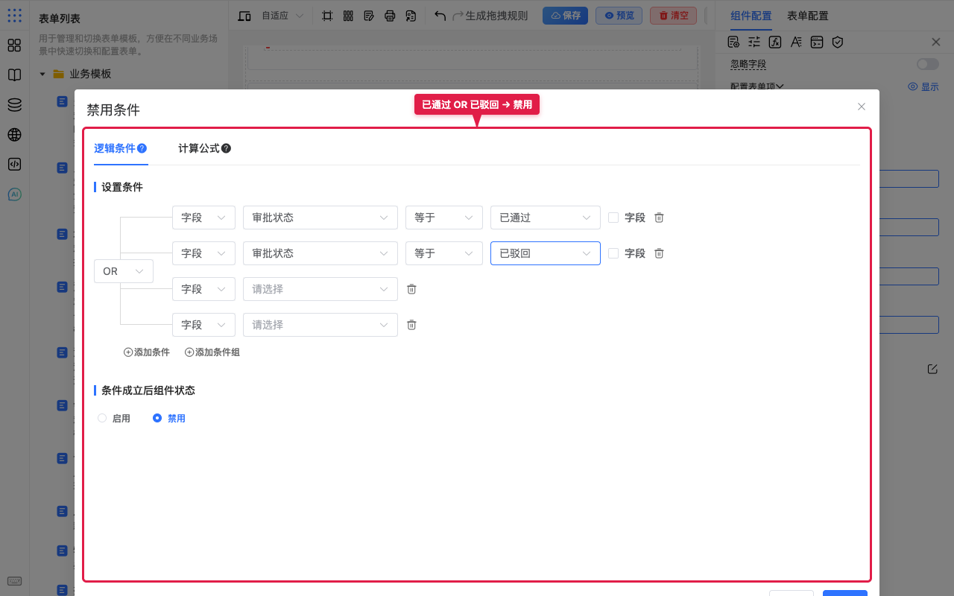Open the database icon in the left sidebar
The height and width of the screenshot is (596, 954).
pyautogui.click(x=14, y=105)
